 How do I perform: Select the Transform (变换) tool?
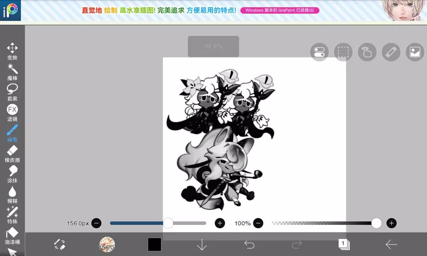pyautogui.click(x=12, y=51)
